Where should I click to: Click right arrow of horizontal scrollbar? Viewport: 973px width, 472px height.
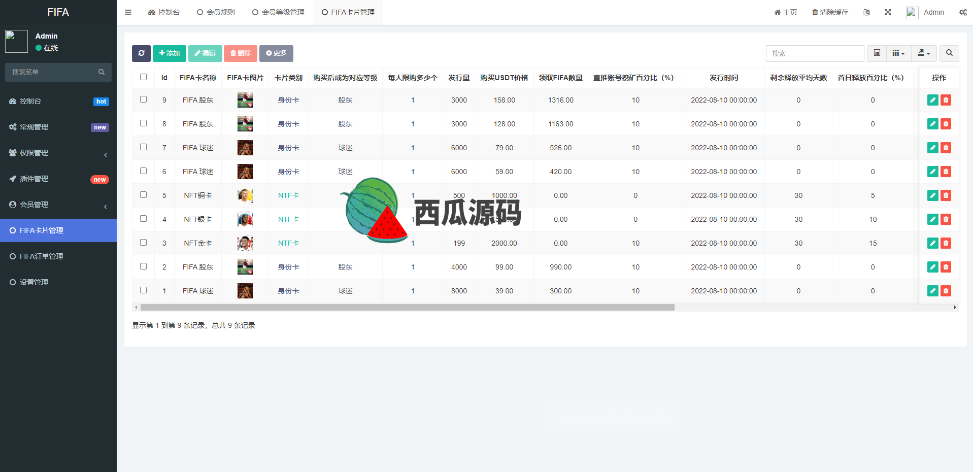tap(955, 307)
